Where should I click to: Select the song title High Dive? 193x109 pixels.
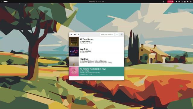tap(84, 59)
